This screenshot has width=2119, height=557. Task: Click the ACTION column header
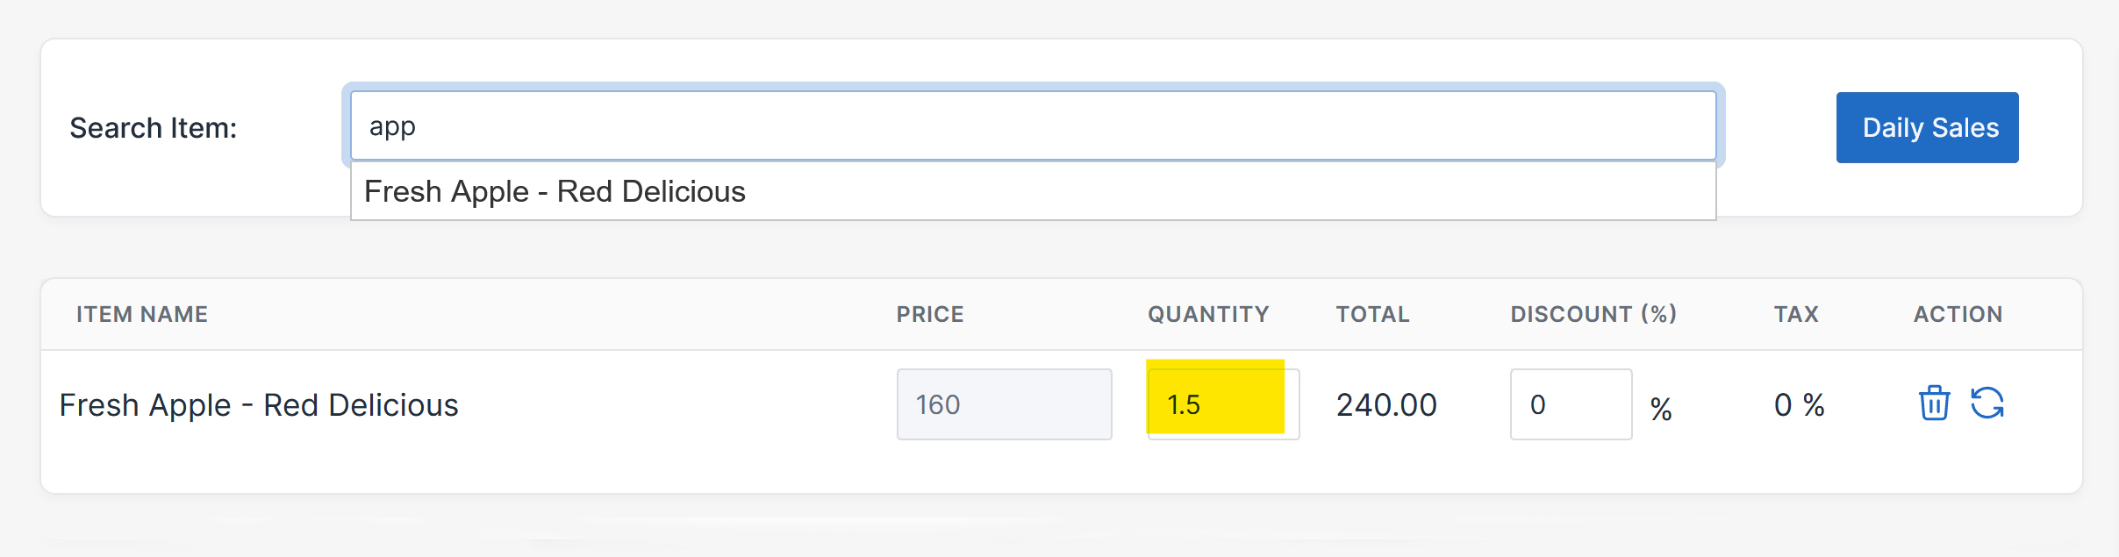1958,314
